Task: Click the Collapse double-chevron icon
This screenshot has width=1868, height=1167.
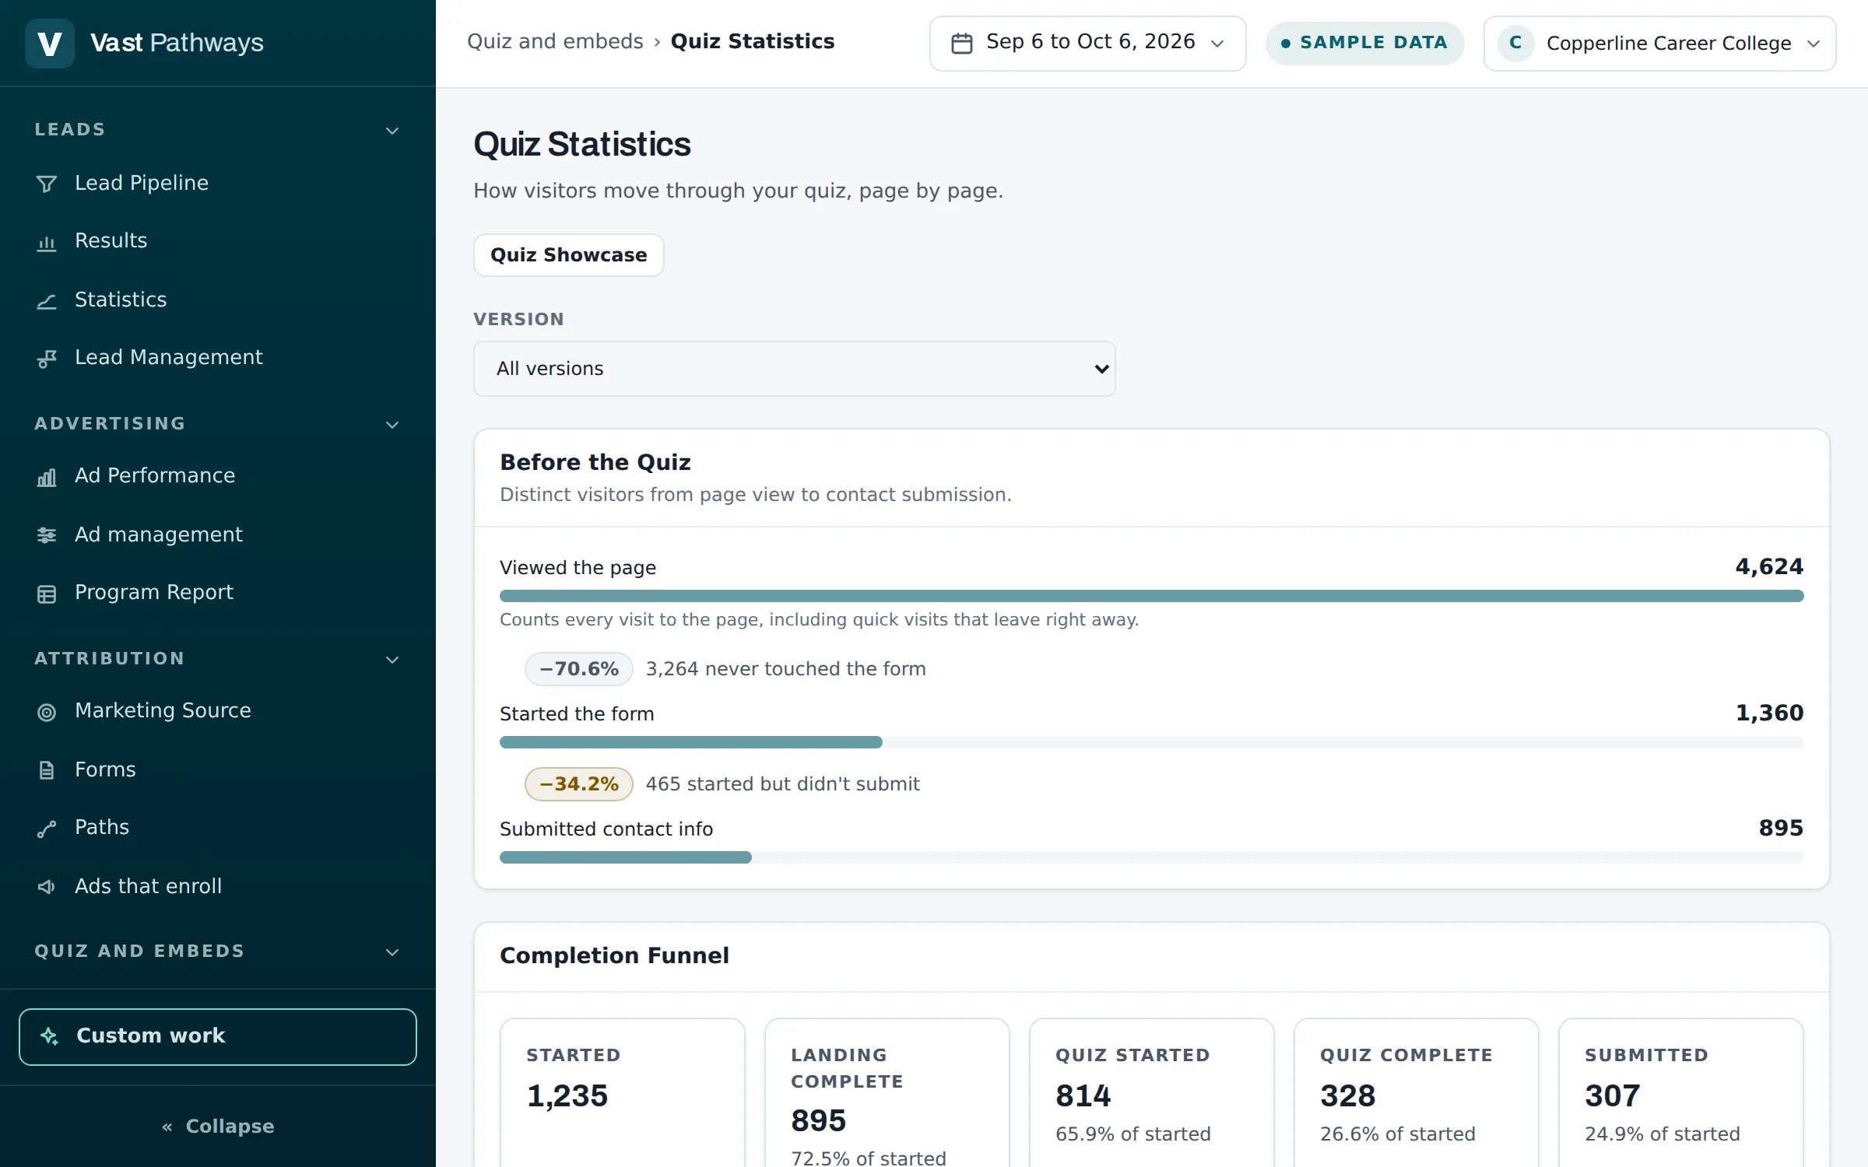Action: tap(167, 1127)
